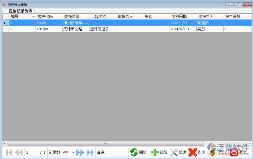
Task: Exit using the 退出 power button
Action: click(x=238, y=152)
